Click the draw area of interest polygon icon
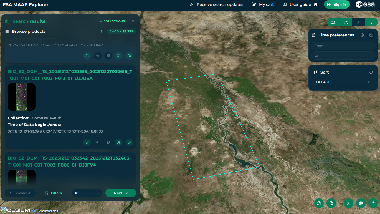Image resolution: width=380 pixels, height=214 pixels. 333,22
